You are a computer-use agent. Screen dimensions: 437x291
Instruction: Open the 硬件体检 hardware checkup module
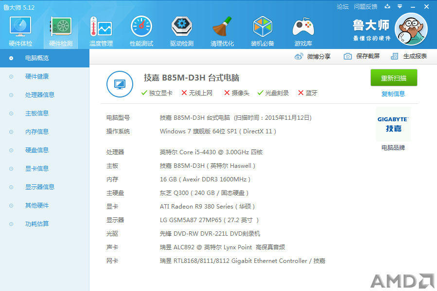click(x=20, y=31)
